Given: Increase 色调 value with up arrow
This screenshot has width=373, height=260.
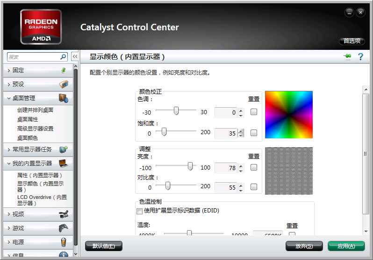Looking at the screenshot, I should point(241,110).
